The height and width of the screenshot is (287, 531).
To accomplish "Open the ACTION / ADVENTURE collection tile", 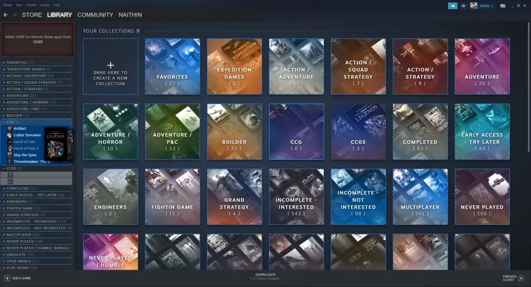I will pos(296,67).
